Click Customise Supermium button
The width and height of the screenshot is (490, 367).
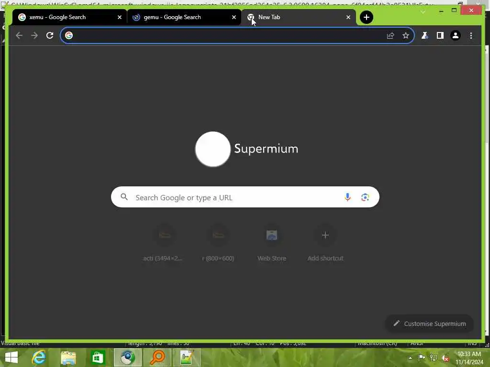[x=429, y=324]
